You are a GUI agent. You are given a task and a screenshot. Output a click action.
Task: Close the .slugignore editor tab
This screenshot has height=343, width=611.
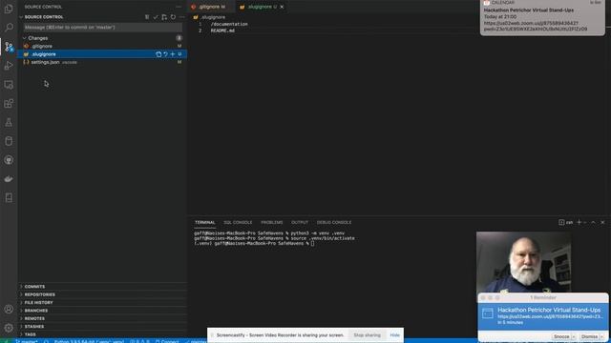282,7
